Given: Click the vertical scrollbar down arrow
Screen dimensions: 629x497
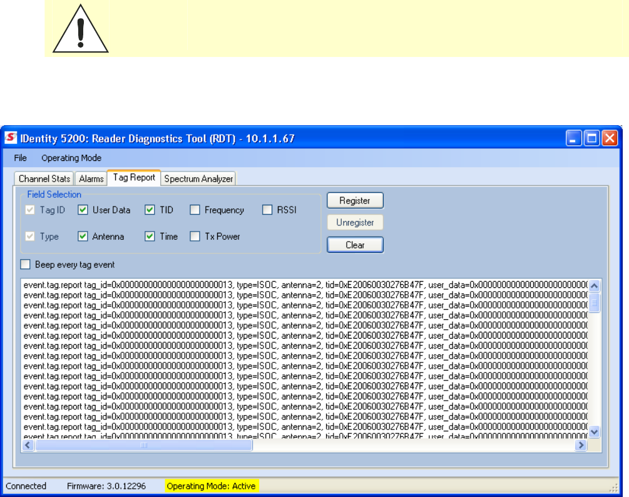Looking at the screenshot, I should (595, 432).
